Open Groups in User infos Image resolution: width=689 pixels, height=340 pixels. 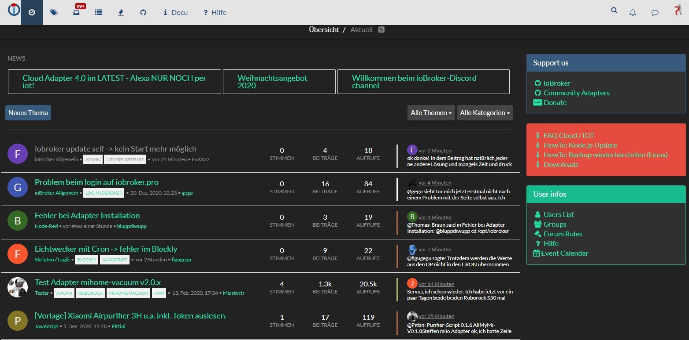[555, 224]
